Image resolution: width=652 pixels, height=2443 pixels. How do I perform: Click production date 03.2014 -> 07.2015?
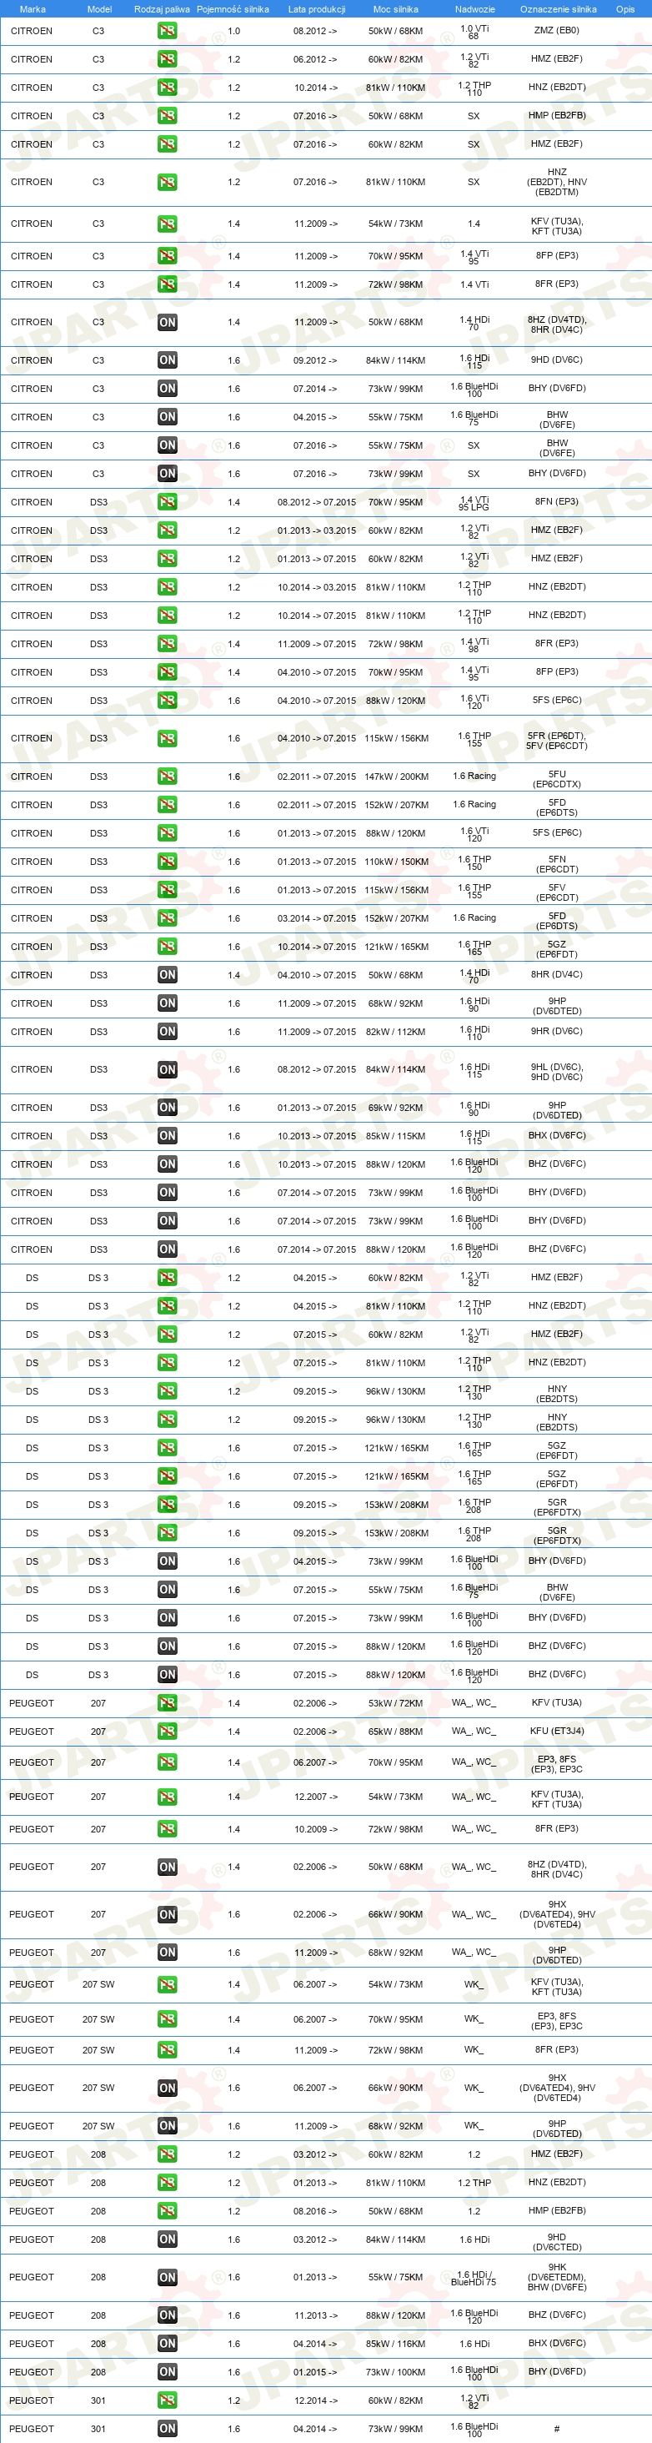click(317, 918)
